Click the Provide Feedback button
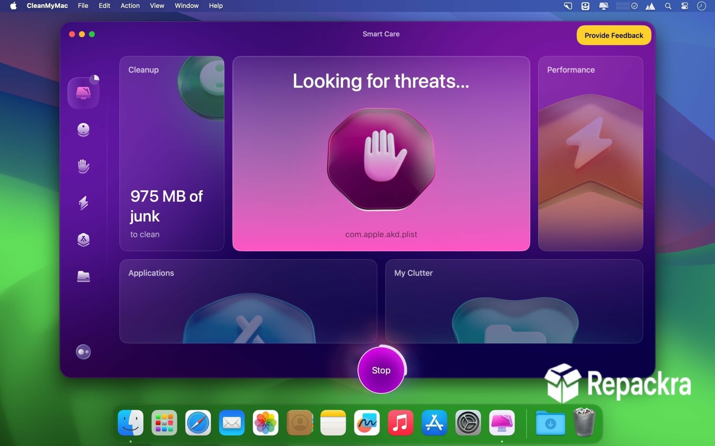Image resolution: width=715 pixels, height=446 pixels. (613, 35)
